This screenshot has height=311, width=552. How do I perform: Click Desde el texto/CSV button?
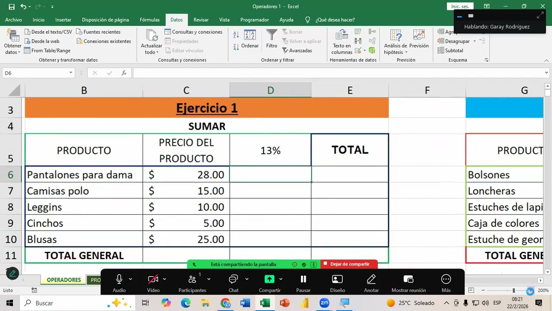[x=48, y=32]
